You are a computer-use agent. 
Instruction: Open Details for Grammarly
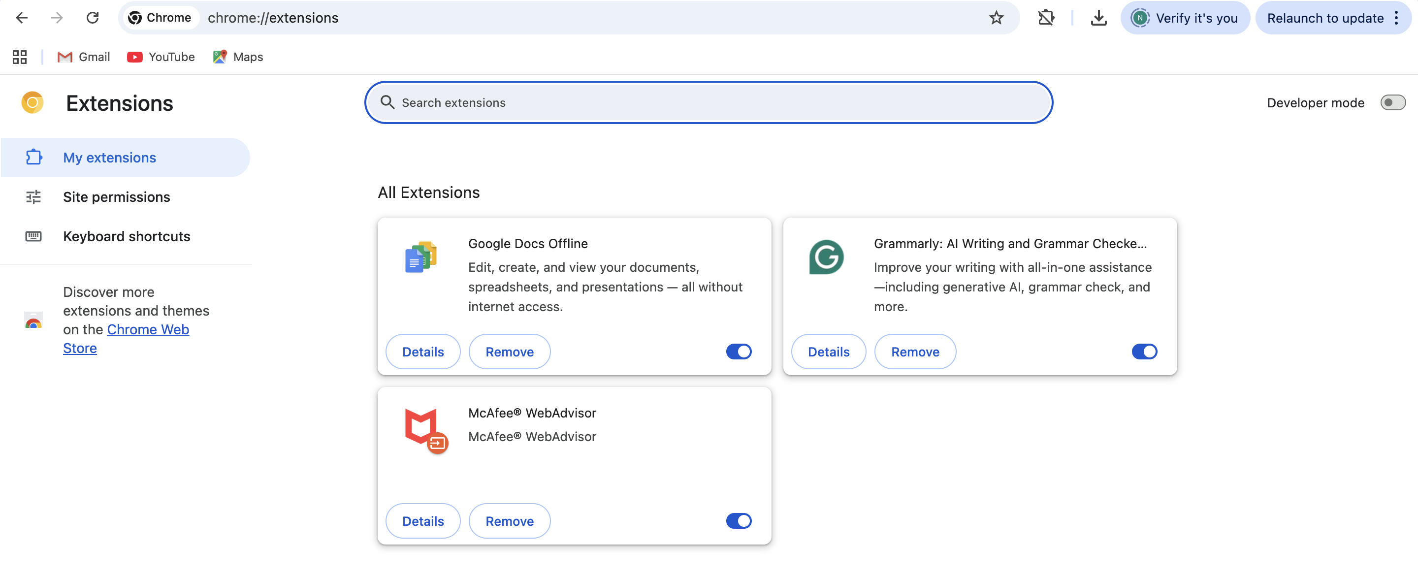point(828,351)
